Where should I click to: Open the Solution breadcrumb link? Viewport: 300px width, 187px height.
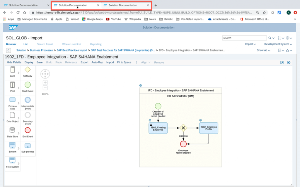click(x=21, y=50)
